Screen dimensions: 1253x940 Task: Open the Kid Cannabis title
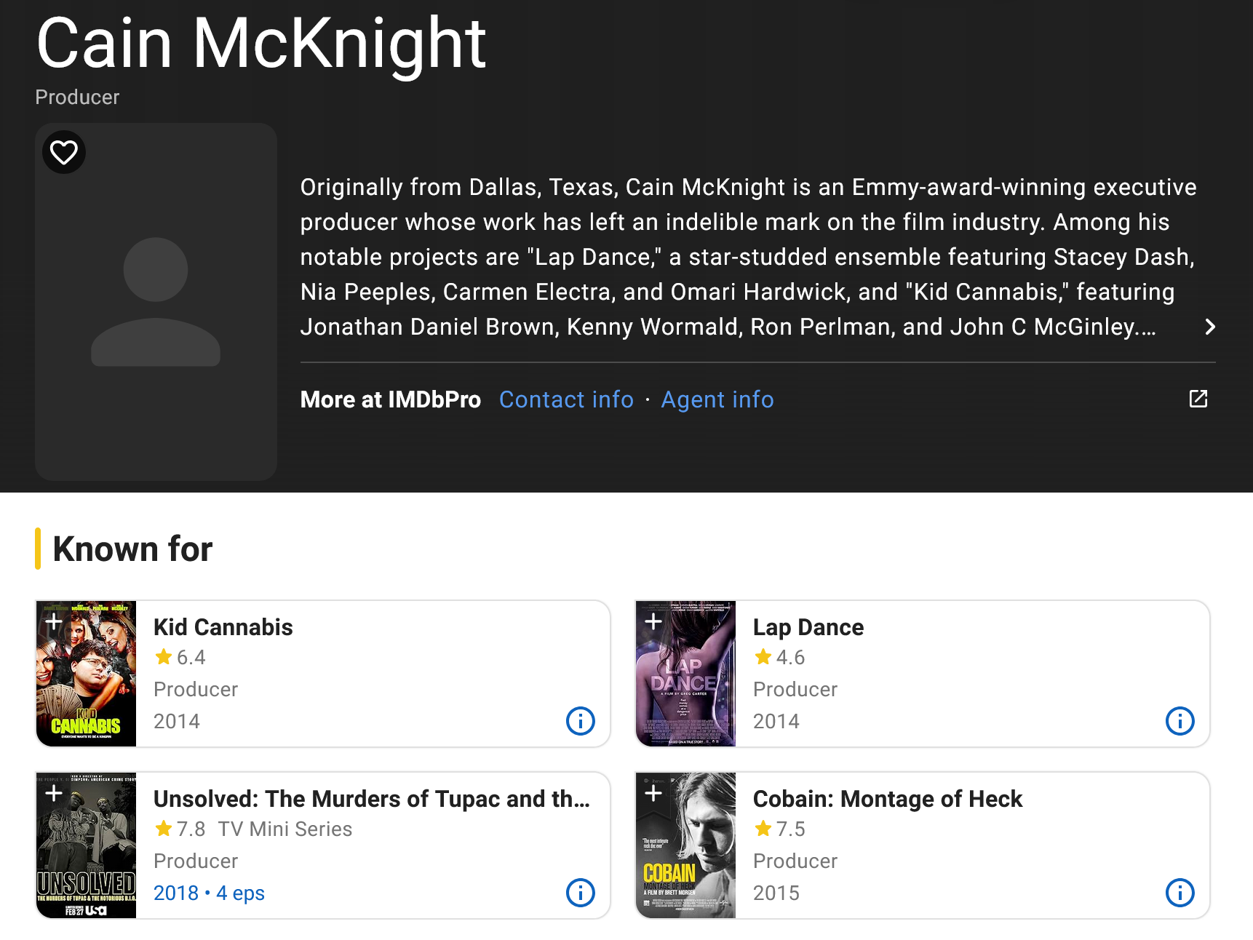(x=223, y=627)
